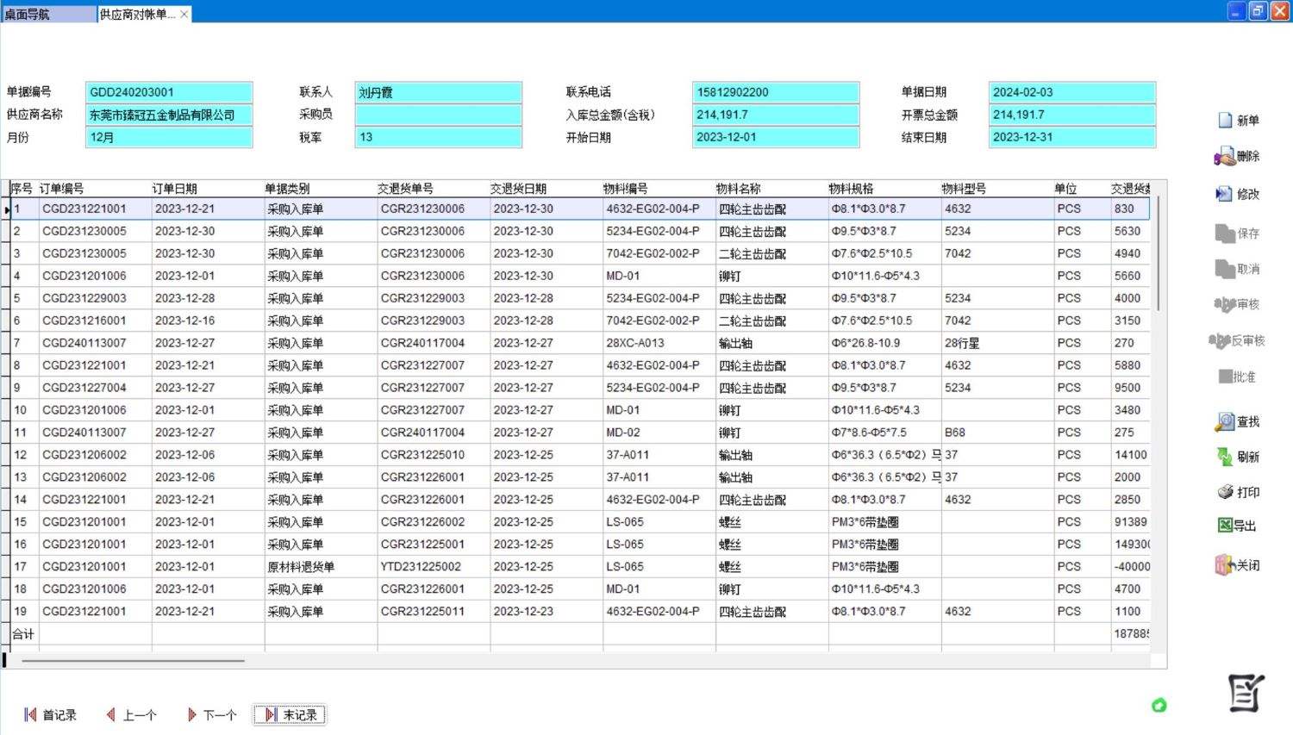Screen dimensions: 1293x735
Task: Click the empty 采购员 input field
Action: click(438, 115)
